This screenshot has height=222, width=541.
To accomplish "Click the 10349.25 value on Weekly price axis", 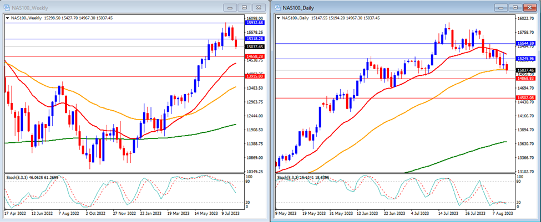I will [256, 172].
